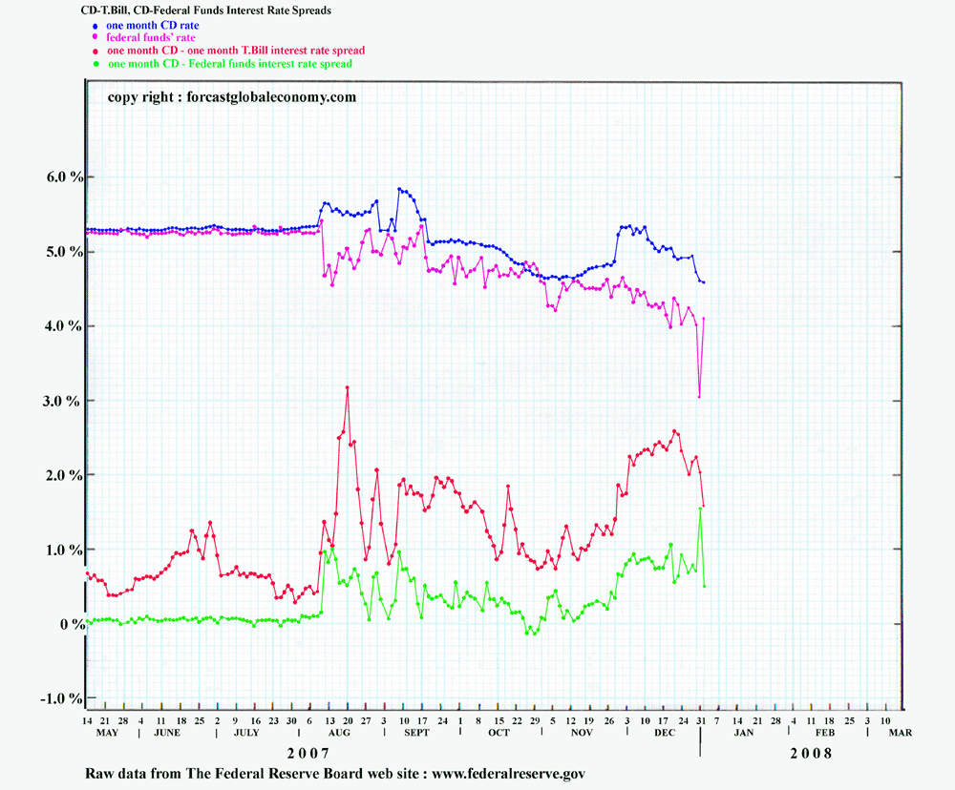
Task: Select the 'federal funds' rate' legend label
Action: (x=152, y=37)
